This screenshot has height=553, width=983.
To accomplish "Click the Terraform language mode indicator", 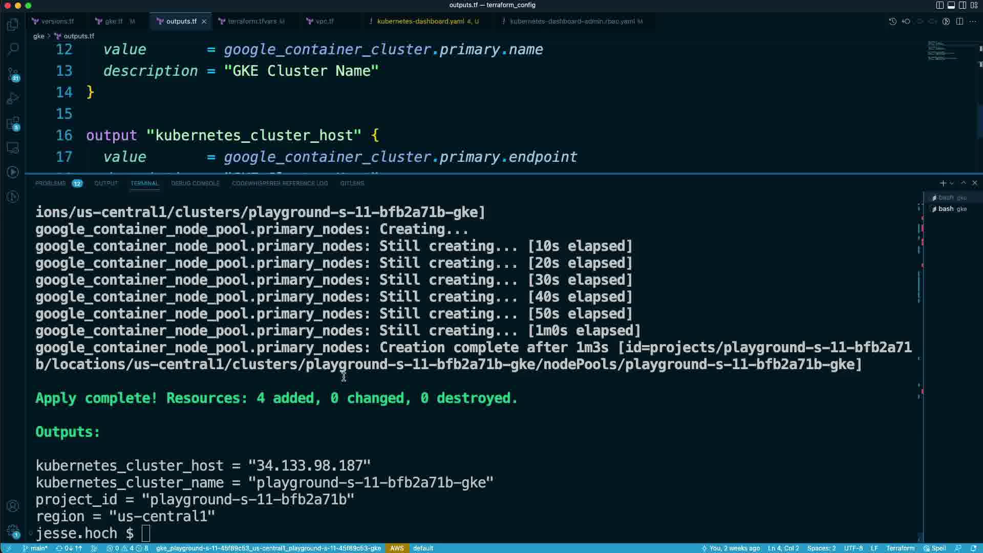I will pyautogui.click(x=900, y=548).
